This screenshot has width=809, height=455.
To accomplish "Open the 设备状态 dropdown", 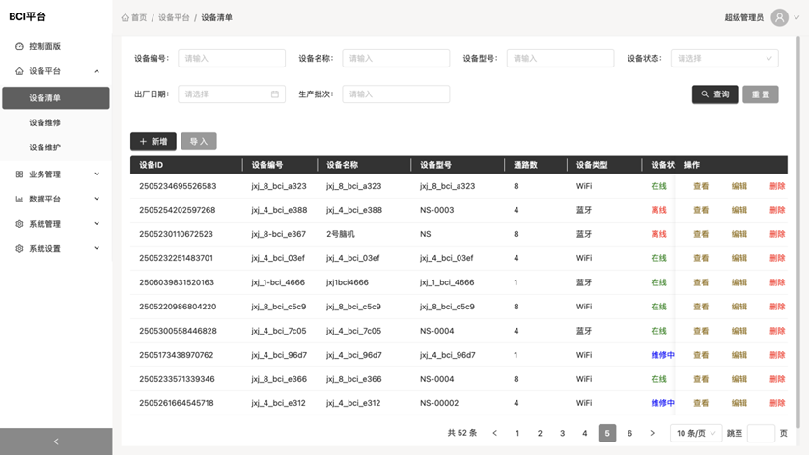I will point(724,59).
